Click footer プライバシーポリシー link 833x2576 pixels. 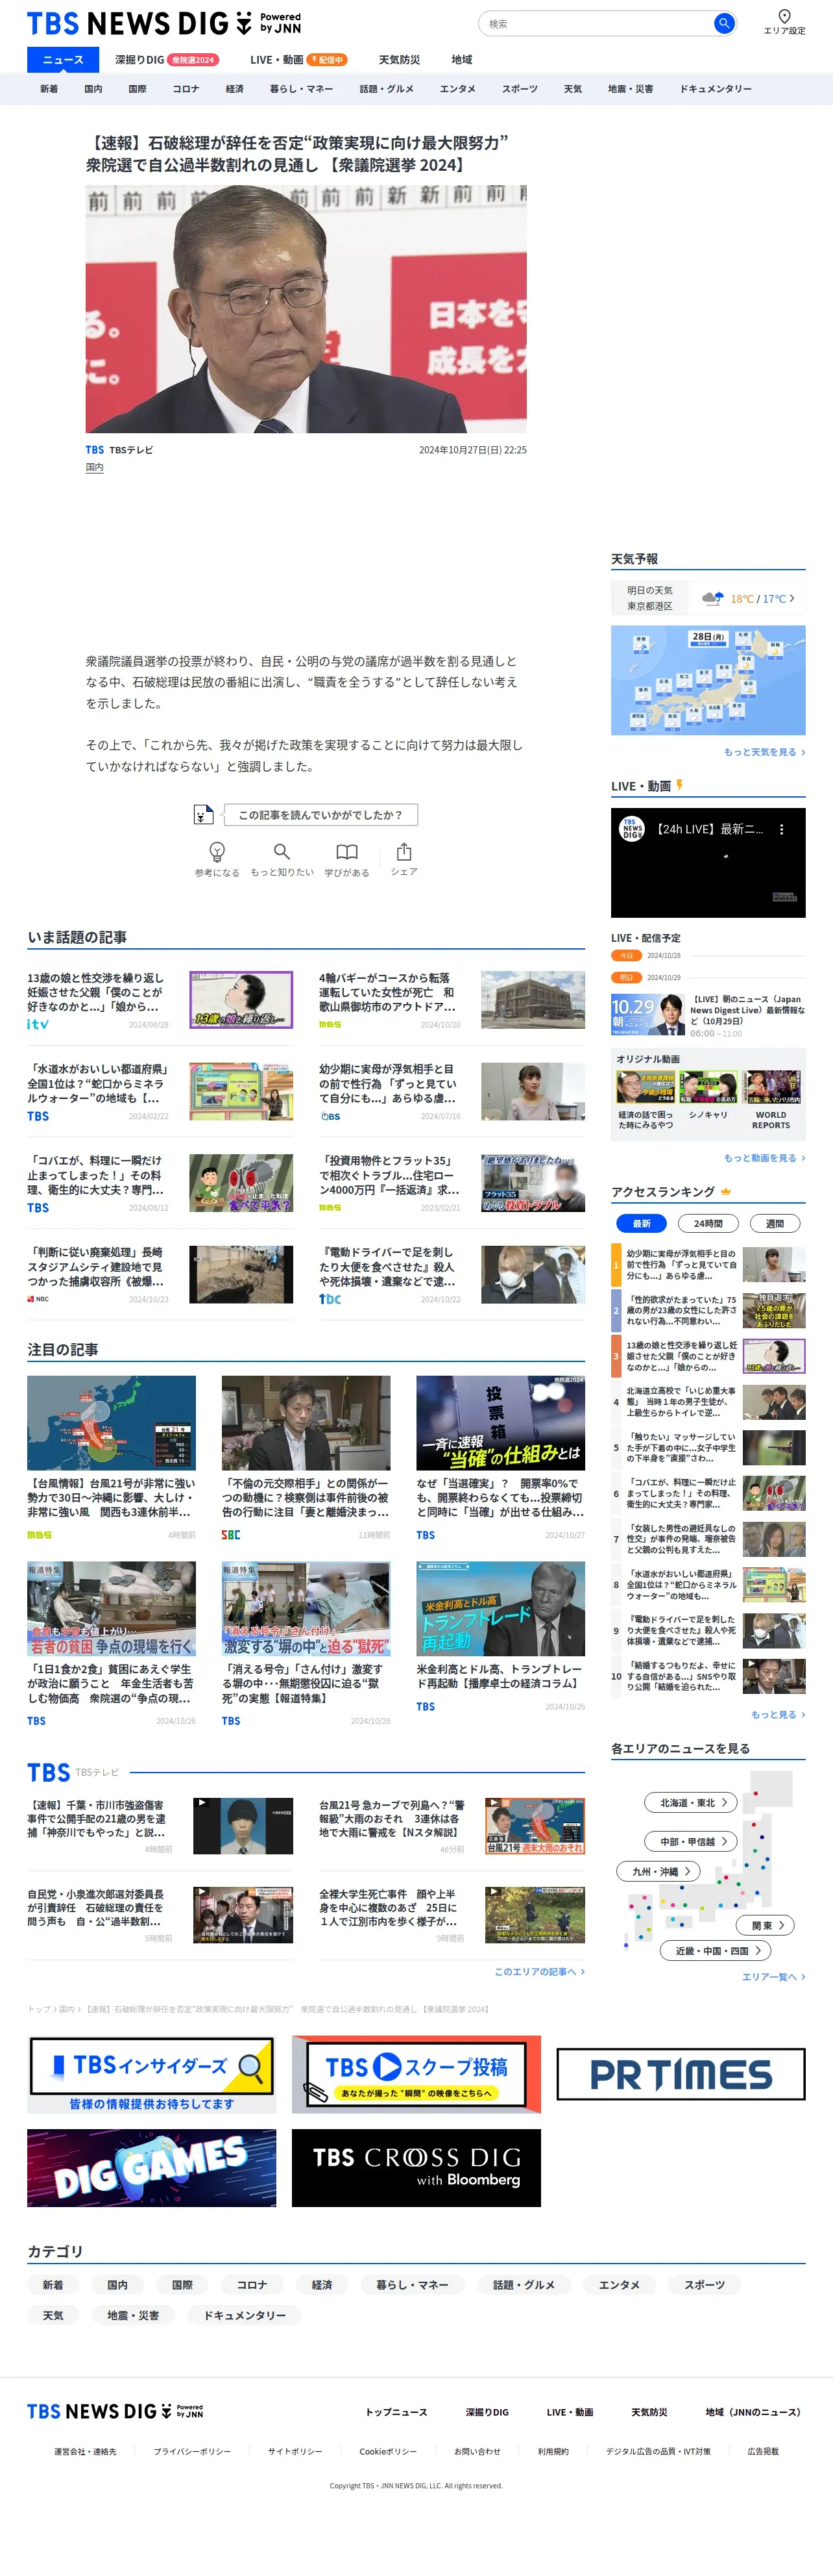tap(192, 2451)
